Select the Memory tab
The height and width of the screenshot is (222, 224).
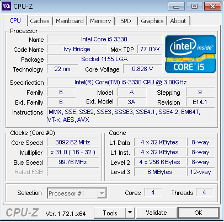pyautogui.click(x=100, y=21)
